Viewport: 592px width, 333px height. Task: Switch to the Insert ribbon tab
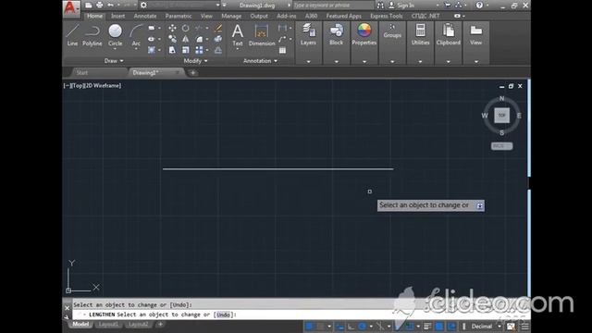point(117,16)
